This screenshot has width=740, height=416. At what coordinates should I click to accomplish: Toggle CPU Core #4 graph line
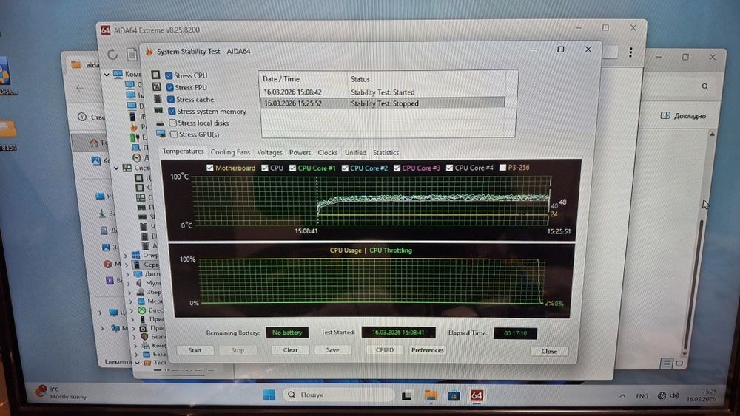tap(449, 168)
